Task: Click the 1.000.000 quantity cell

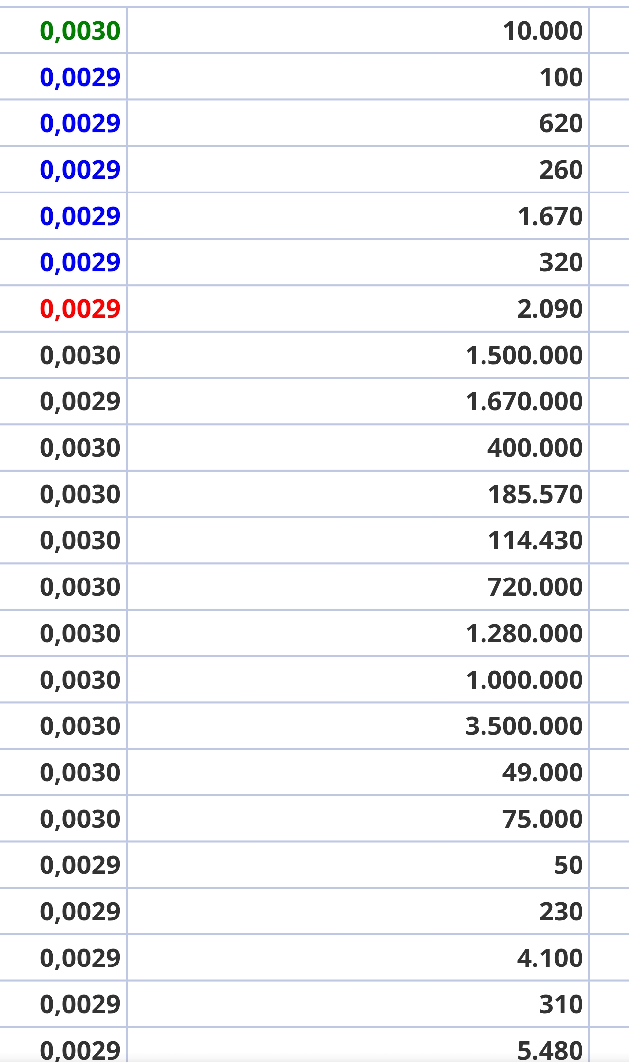Action: pos(358,679)
